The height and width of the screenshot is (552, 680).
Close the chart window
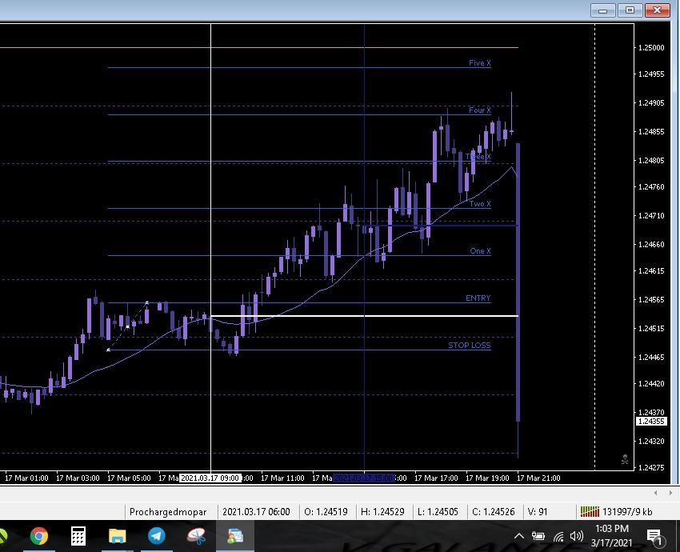point(658,10)
